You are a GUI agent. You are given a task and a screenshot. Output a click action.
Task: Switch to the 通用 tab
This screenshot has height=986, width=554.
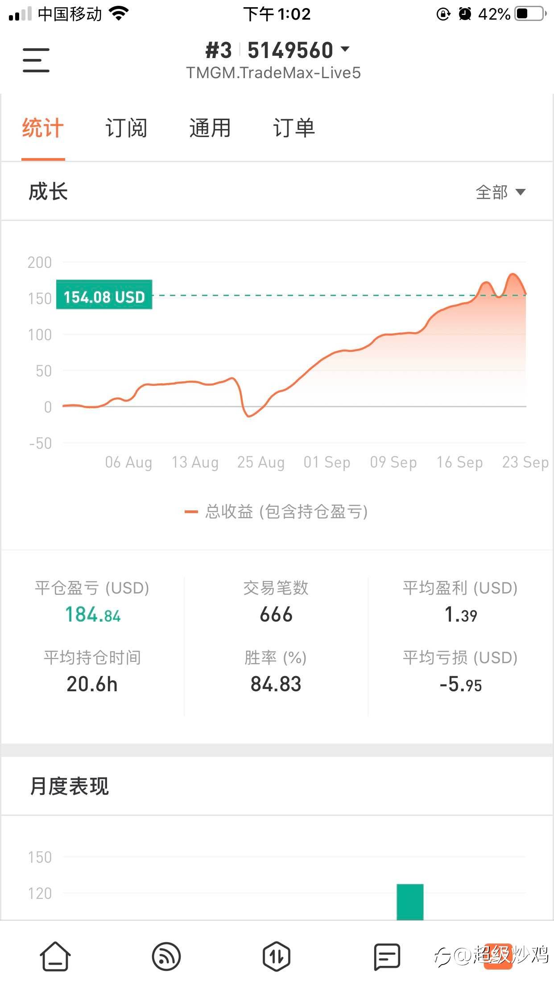pyautogui.click(x=210, y=129)
